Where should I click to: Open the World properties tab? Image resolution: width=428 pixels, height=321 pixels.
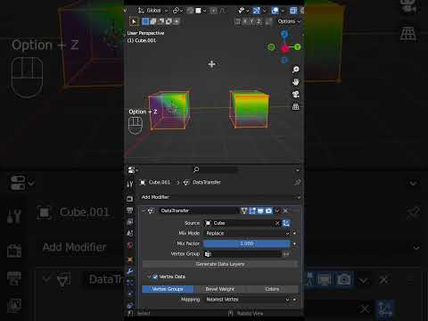coord(130,245)
